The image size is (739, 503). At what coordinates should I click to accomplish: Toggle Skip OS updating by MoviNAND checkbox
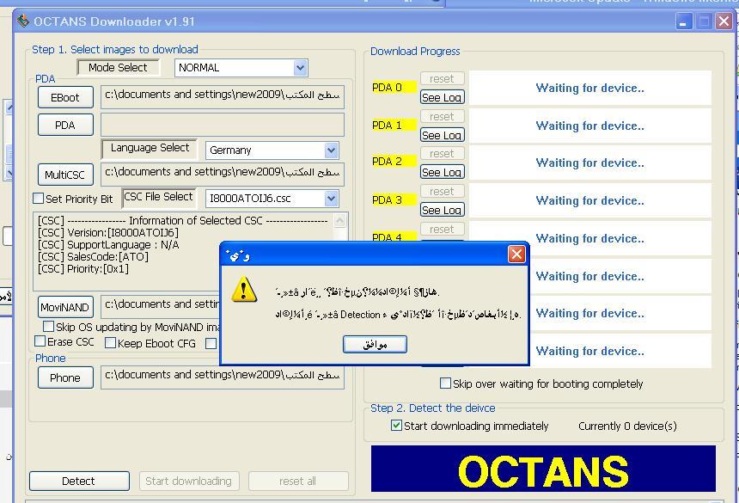point(48,326)
